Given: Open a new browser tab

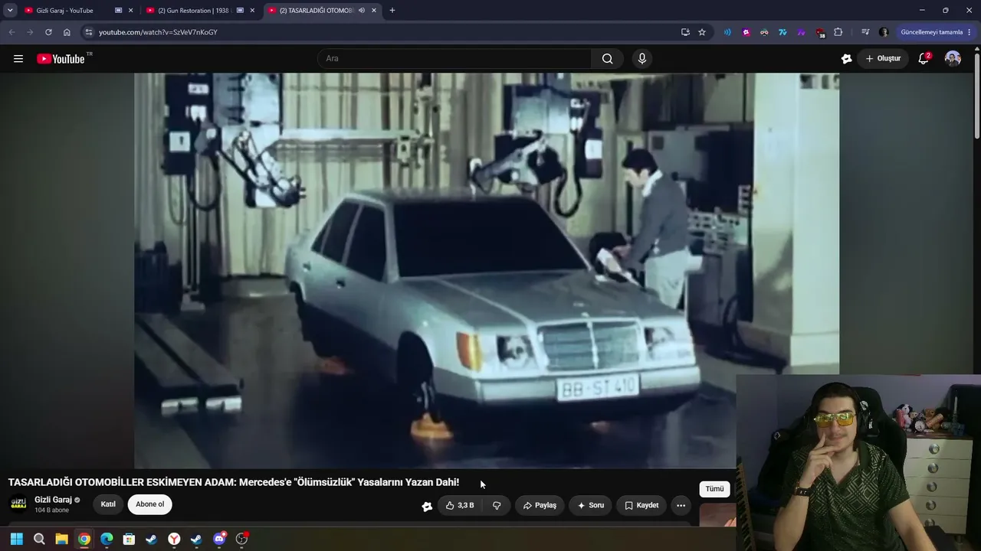Looking at the screenshot, I should pyautogui.click(x=392, y=11).
